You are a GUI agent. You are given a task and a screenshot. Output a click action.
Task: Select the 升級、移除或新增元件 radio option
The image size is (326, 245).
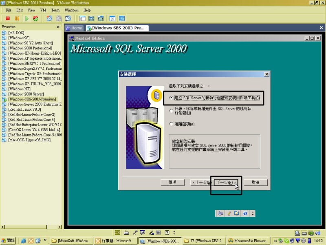pyautogui.click(x=211, y=111)
